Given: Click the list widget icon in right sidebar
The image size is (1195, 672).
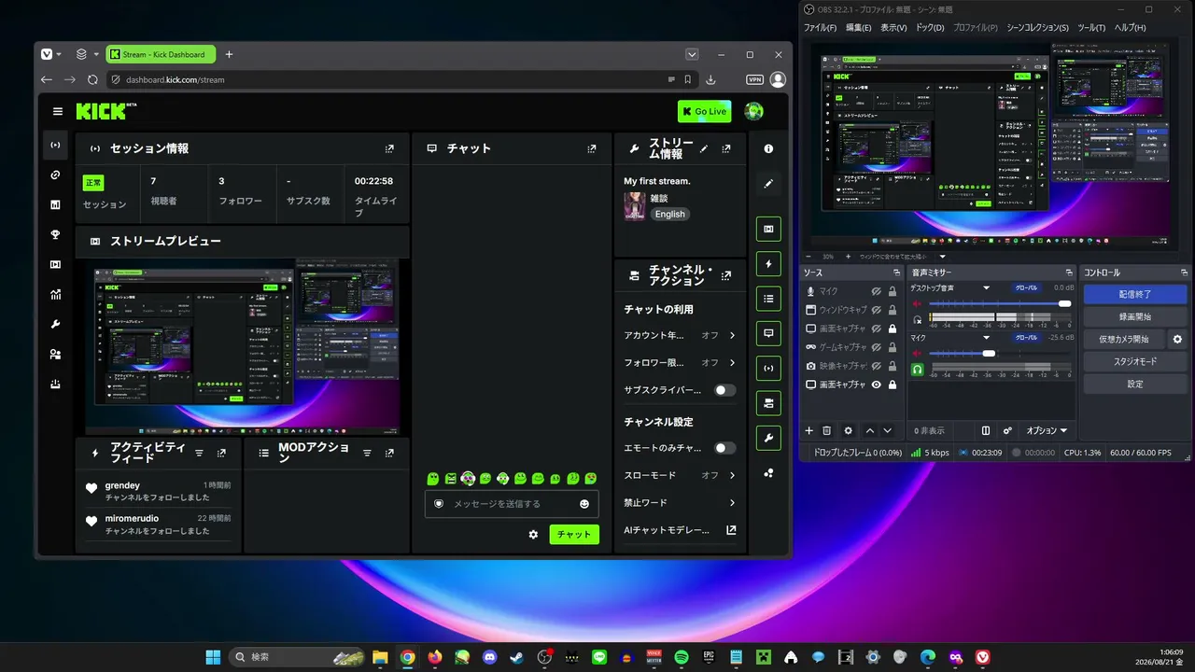Looking at the screenshot, I should pyautogui.click(x=768, y=299).
